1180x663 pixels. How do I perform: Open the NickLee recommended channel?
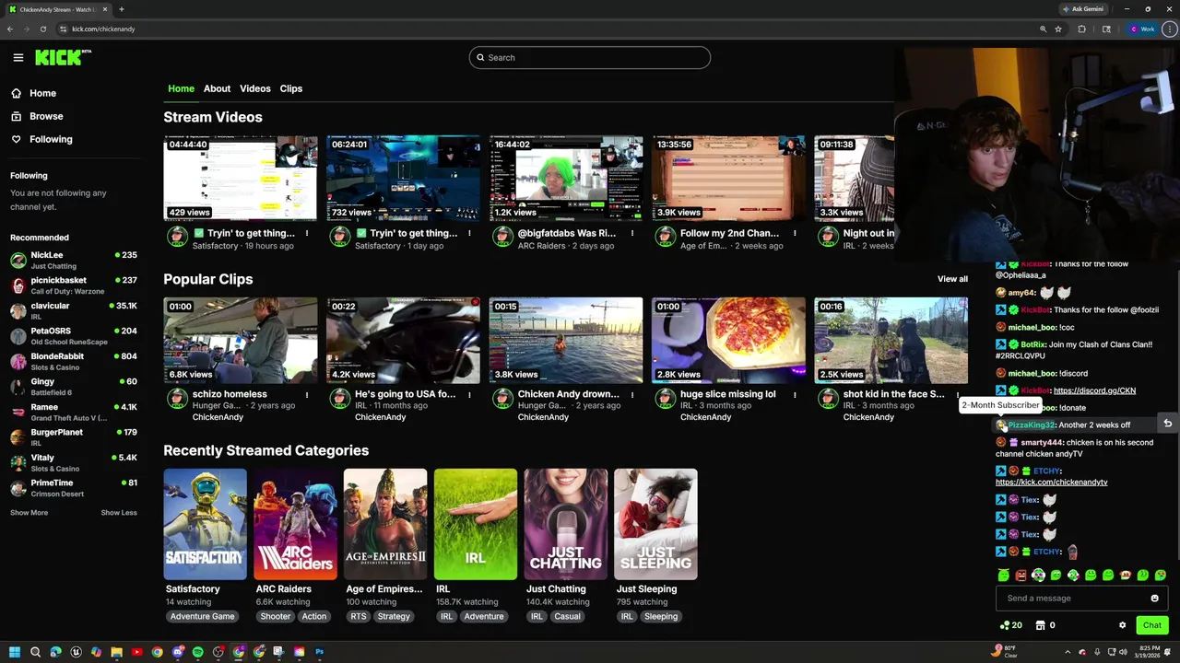click(73, 260)
